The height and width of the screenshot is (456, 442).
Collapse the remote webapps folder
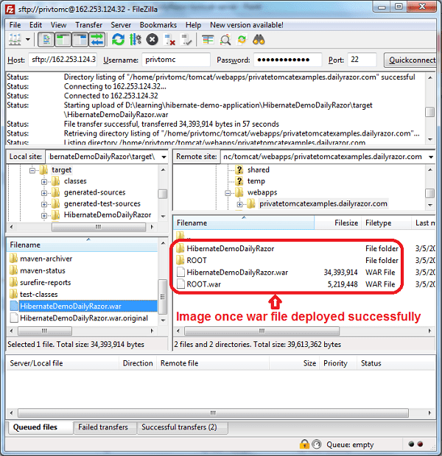coord(228,193)
